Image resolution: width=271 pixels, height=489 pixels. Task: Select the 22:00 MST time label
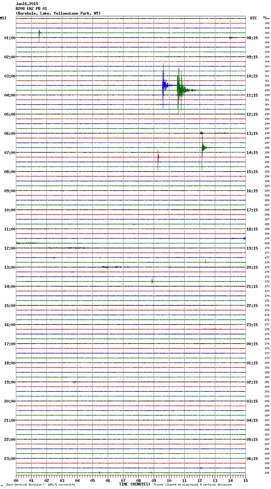click(10, 440)
